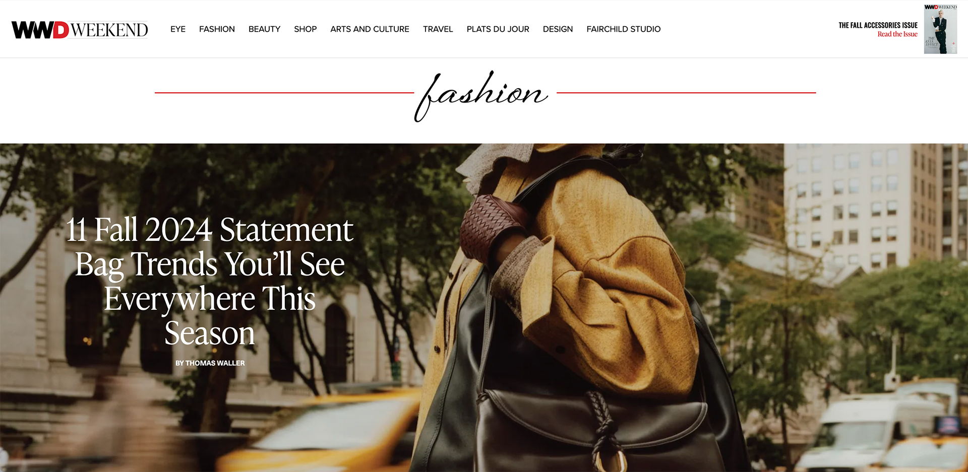Click the WWD Weekend logo
The width and height of the screenshot is (968, 472).
click(x=80, y=30)
